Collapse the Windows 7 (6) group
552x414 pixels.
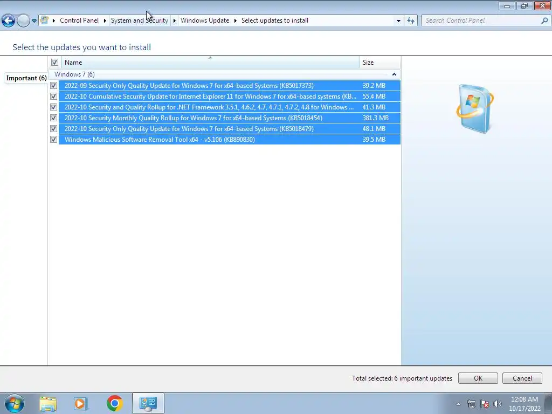394,74
